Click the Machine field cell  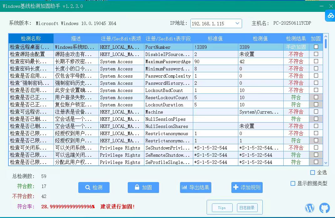pos(168,112)
